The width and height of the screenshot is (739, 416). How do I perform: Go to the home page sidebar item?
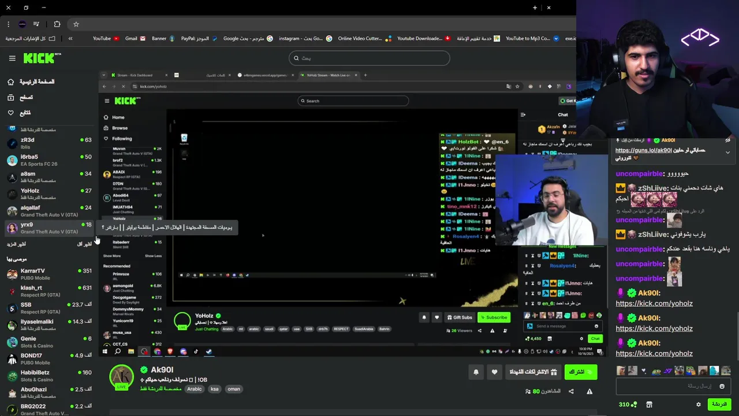31,82
